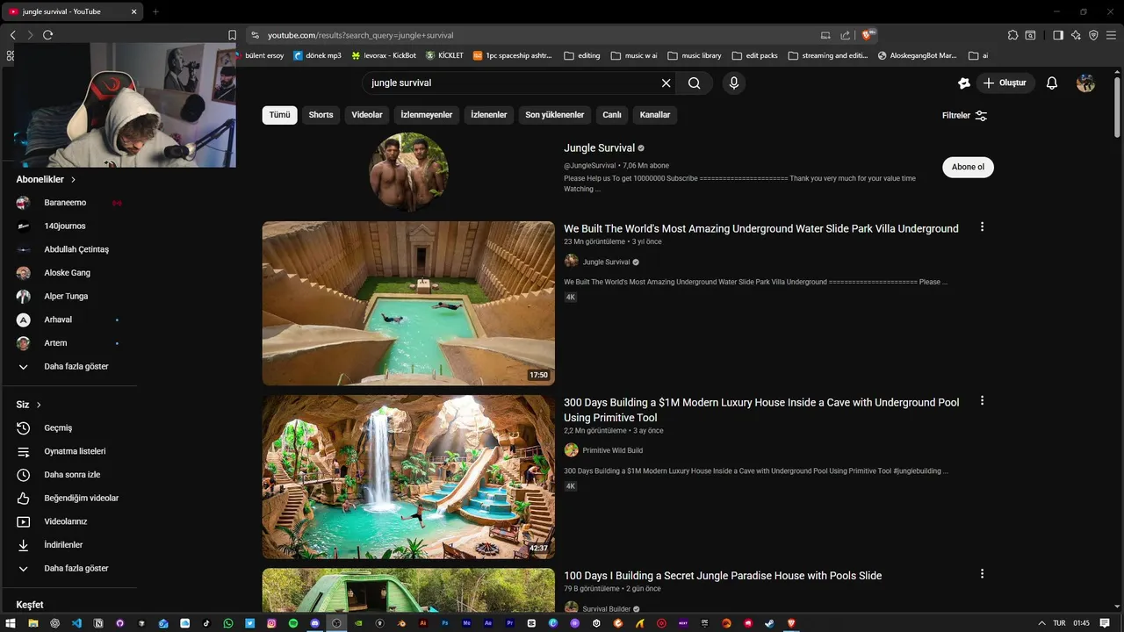
Task: Click Abone ol for Jungle Survival
Action: tap(968, 167)
